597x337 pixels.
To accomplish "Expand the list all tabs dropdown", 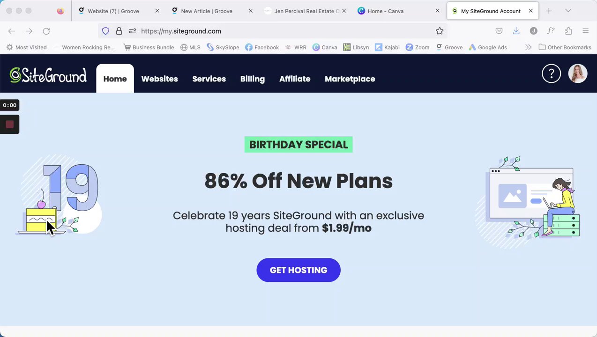I will 568,11.
